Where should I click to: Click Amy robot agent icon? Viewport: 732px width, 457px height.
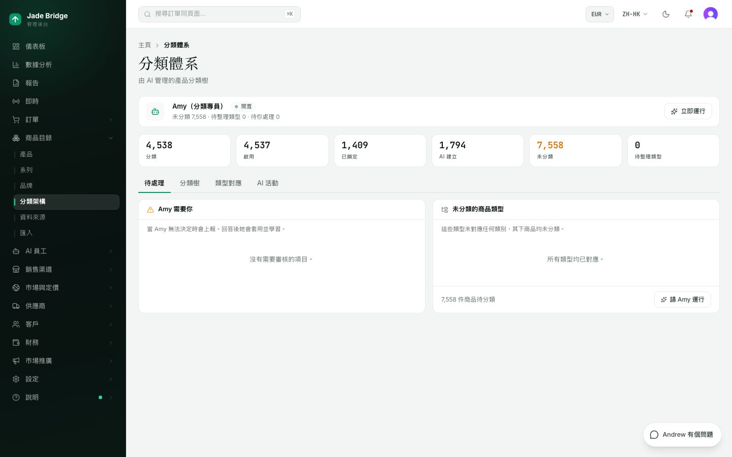click(x=155, y=111)
